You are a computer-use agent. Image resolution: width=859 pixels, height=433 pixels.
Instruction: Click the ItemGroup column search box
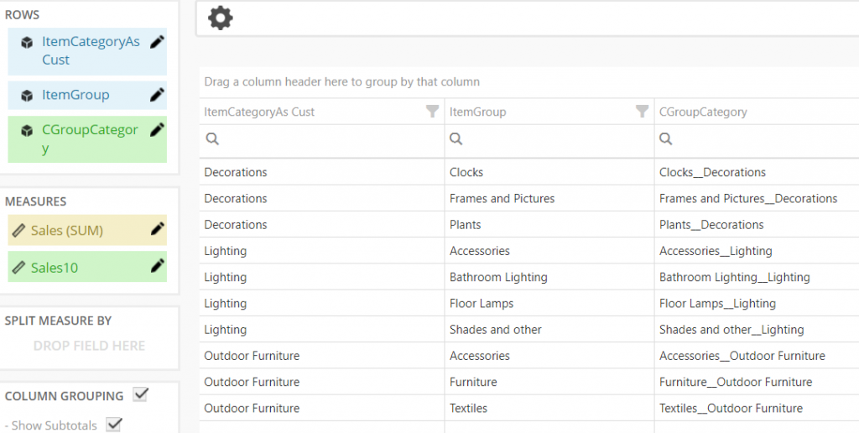click(549, 139)
